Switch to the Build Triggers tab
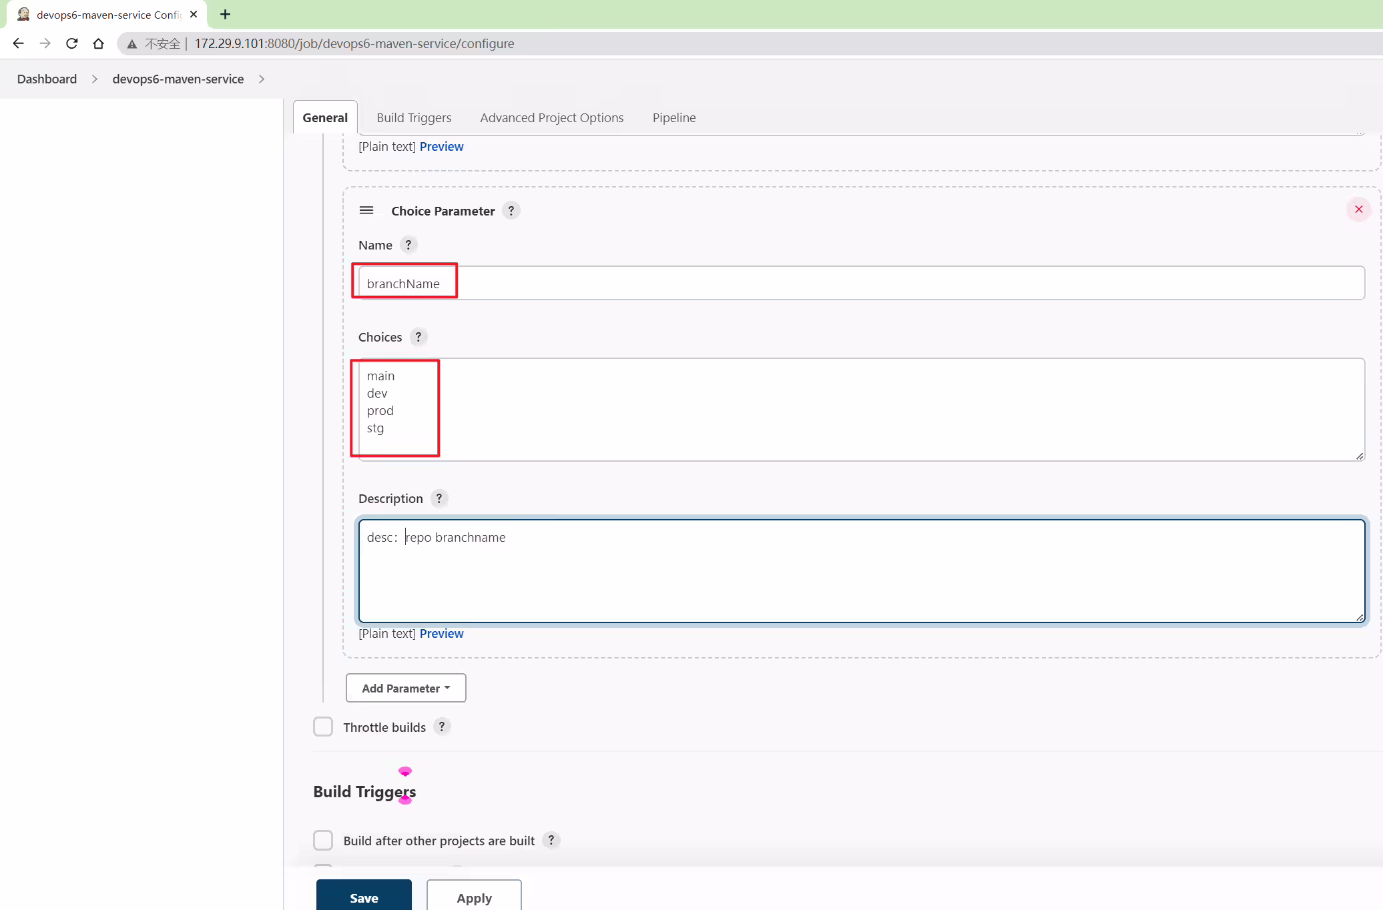1383x910 pixels. (414, 117)
